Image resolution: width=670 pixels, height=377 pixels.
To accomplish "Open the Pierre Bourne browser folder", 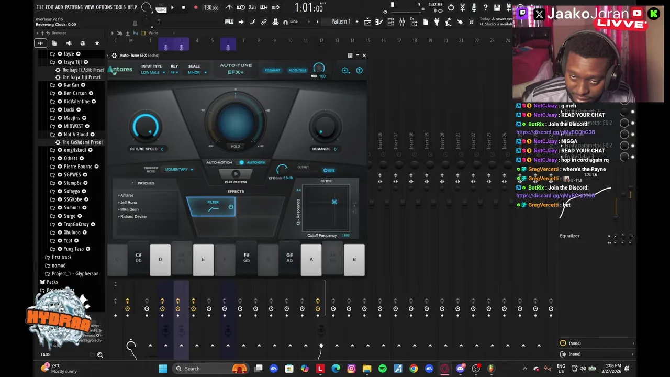I will (78, 167).
